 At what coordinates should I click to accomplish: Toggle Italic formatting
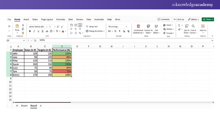[x=34, y=31]
